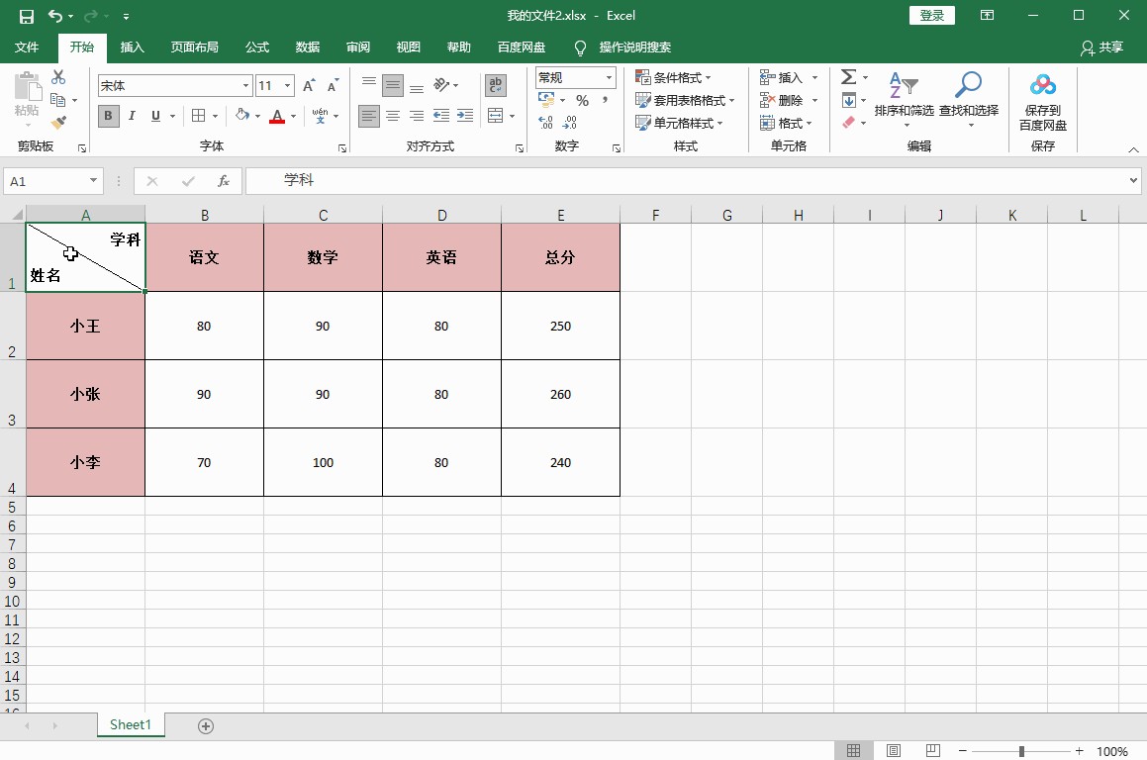Image resolution: width=1147 pixels, height=760 pixels.
Task: Toggle Underline formatting
Action: (x=155, y=116)
